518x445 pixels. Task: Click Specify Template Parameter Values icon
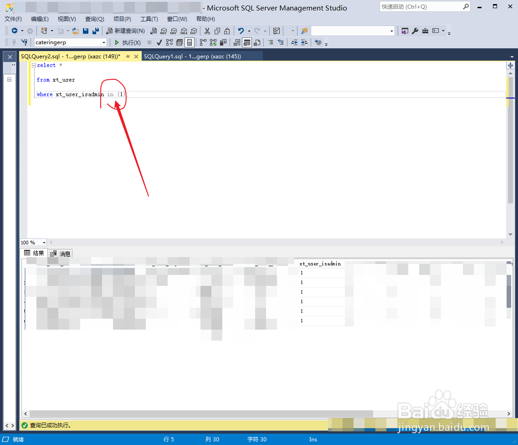[x=318, y=42]
